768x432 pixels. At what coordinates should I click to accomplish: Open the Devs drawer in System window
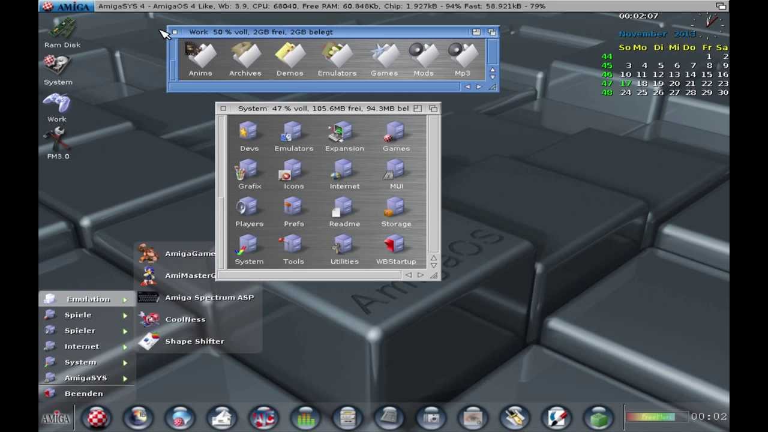[249, 137]
